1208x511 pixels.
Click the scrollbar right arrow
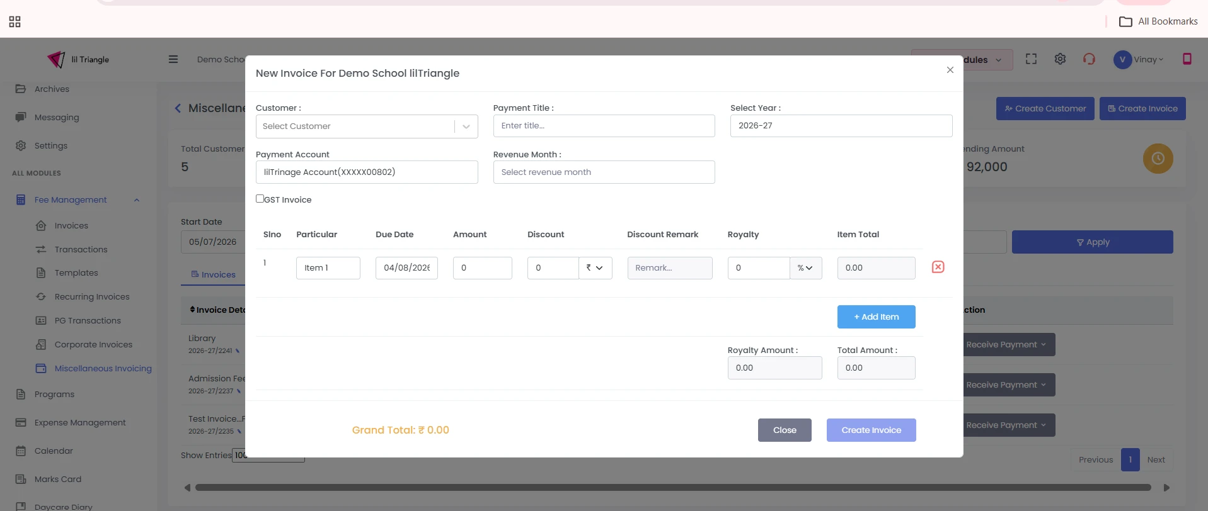(x=1166, y=488)
